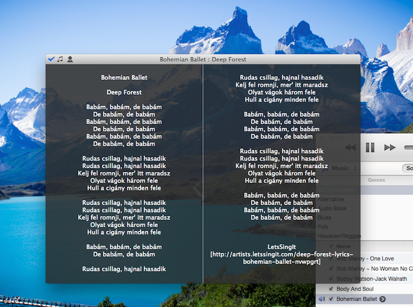Click the arrow icon next to Bohemian Ballet
Screen dimensions: 413x307
click(383, 299)
